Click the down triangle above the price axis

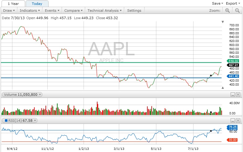tap(223, 22)
